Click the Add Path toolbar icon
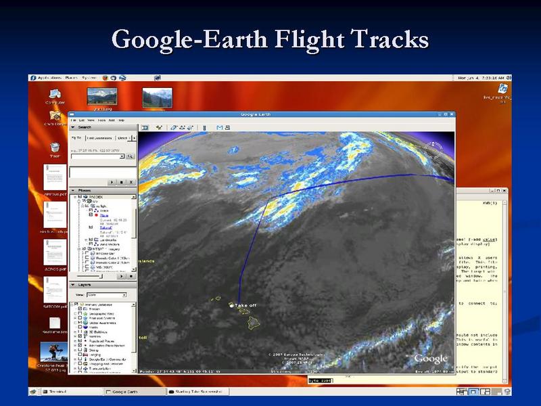This screenshot has width=541, height=406. click(182, 128)
